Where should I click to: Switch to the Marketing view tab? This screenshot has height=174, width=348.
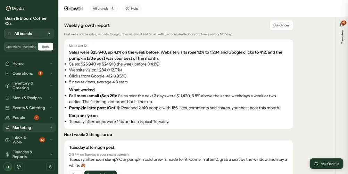click(29, 47)
